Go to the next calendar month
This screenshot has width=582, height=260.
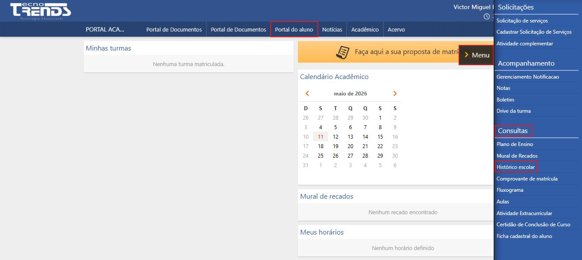pos(395,93)
